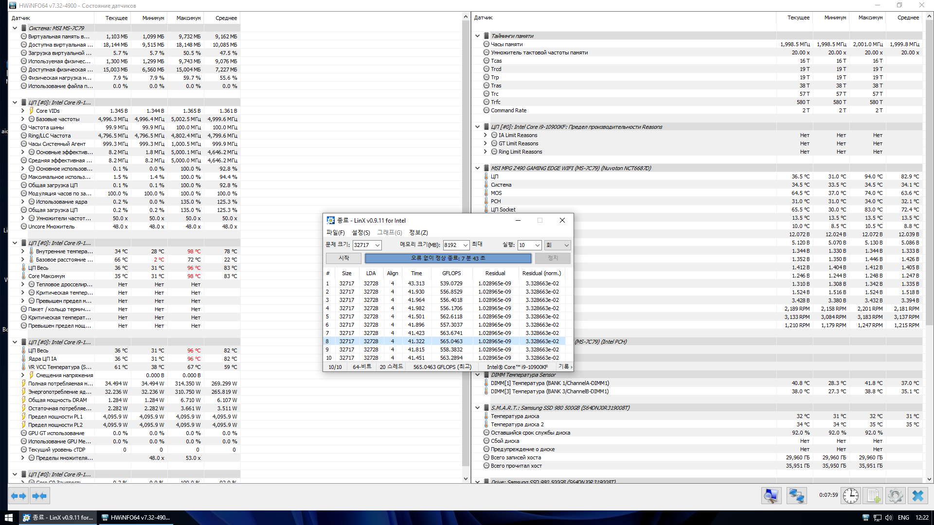Open the 파일(F) menu in LinX
This screenshot has height=525, width=934.
coord(335,232)
